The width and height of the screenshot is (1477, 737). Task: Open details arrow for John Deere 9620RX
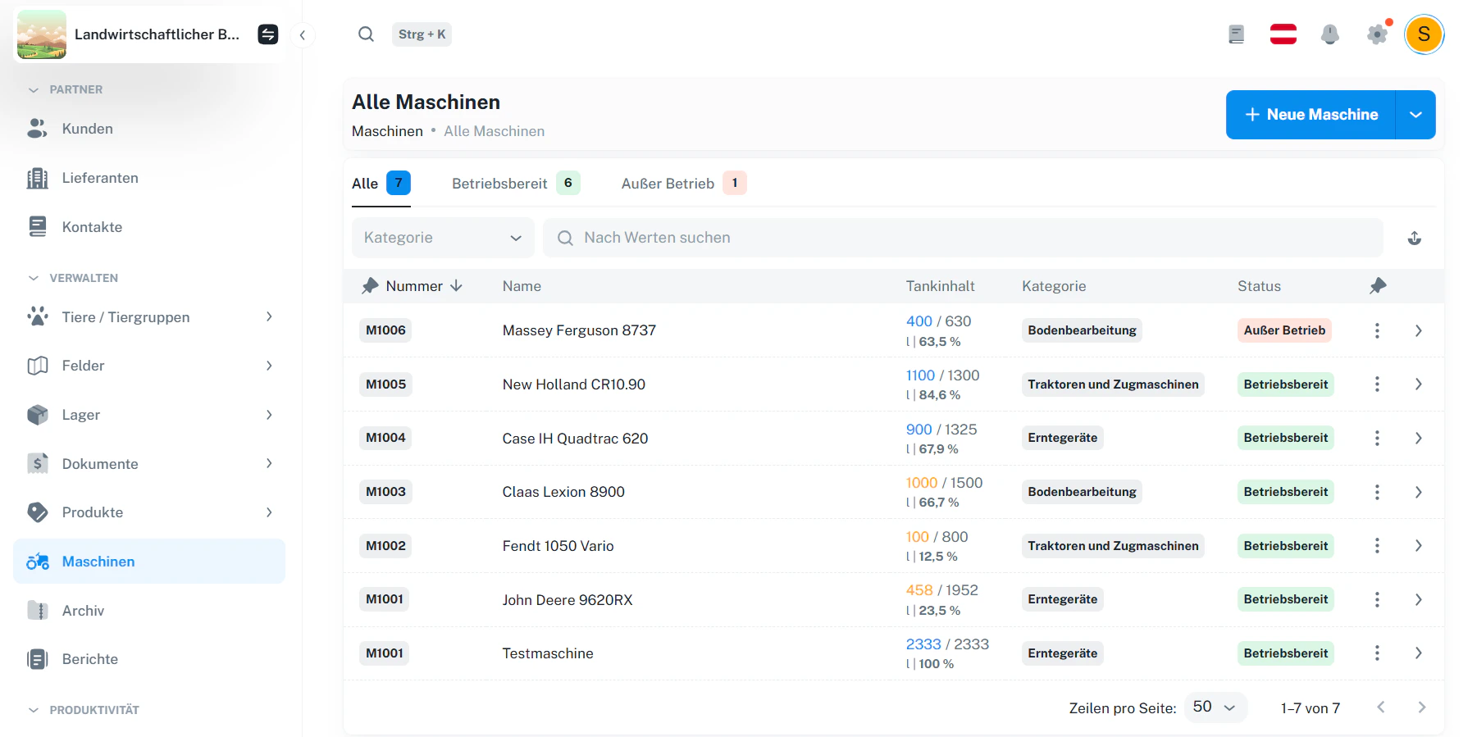pos(1418,599)
